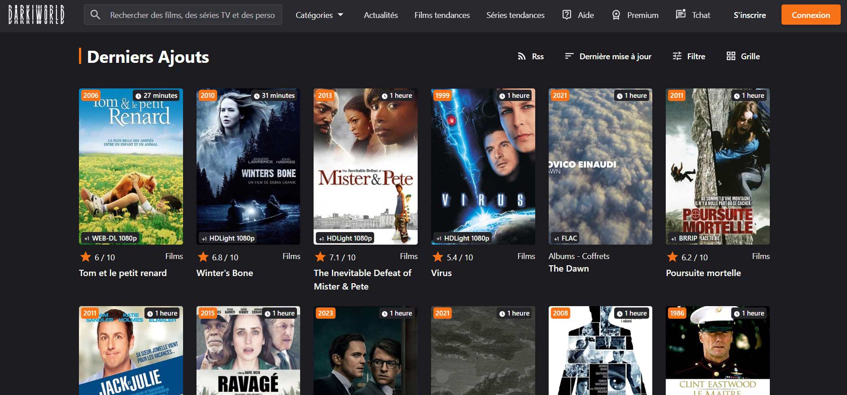
Task: Click the Tom et le petit renard title
Action: 123,273
